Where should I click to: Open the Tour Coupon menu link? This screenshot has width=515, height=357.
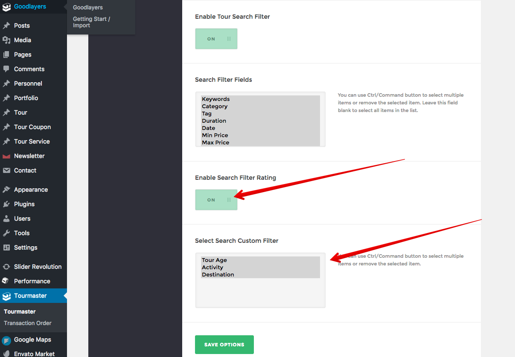tap(32, 127)
